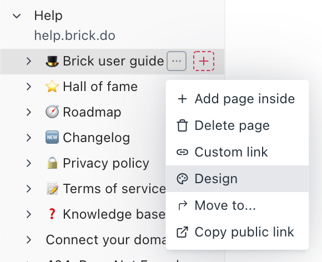Expand the Changelog tree item
Viewport: 322px width, 262px height.
[29, 138]
